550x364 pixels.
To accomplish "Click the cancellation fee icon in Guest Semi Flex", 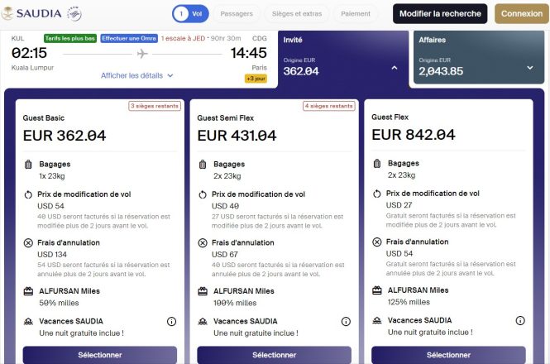I will [203, 243].
